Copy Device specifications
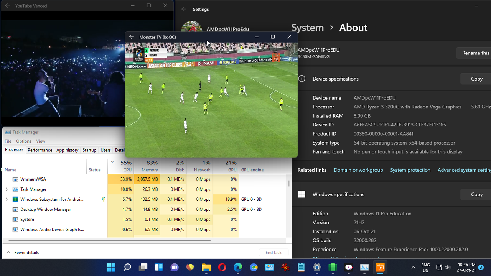The height and width of the screenshot is (276, 491). click(477, 79)
